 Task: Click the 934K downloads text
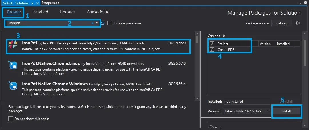pos(131,64)
